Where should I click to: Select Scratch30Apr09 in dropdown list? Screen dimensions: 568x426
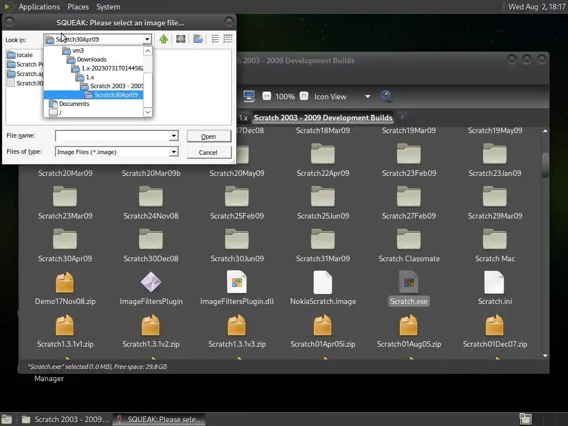pyautogui.click(x=93, y=95)
